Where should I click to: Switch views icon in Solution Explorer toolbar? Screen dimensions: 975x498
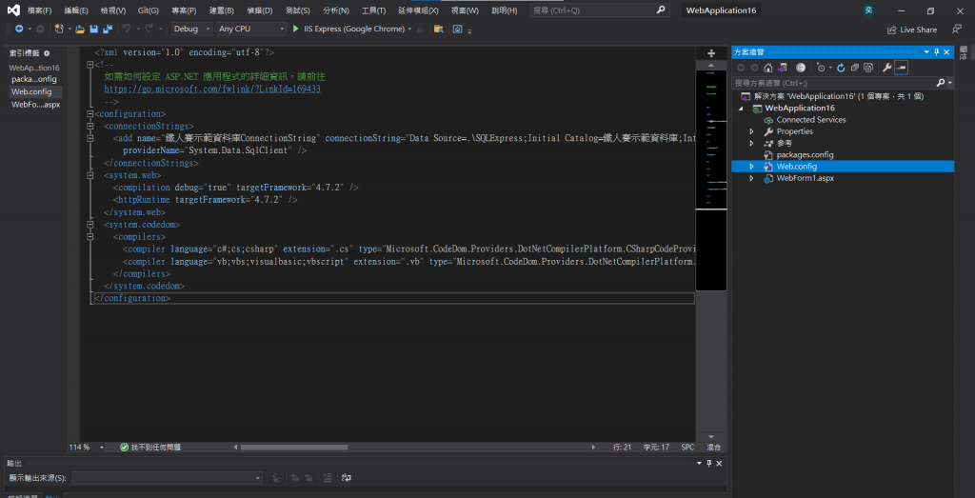point(783,68)
